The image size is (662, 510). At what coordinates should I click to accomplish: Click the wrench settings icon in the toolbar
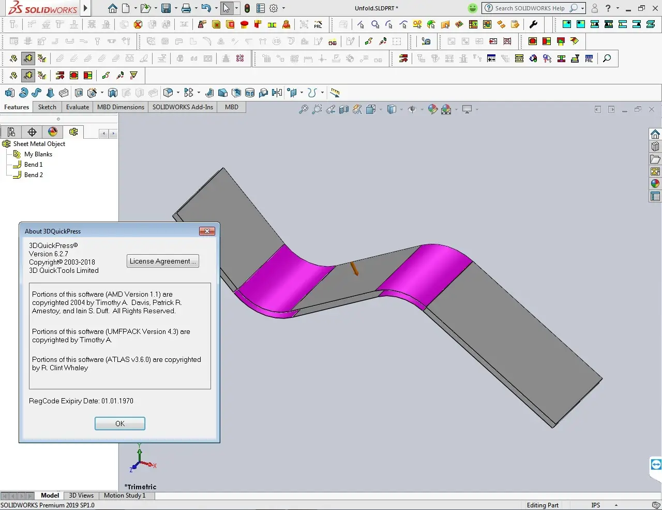coord(534,24)
